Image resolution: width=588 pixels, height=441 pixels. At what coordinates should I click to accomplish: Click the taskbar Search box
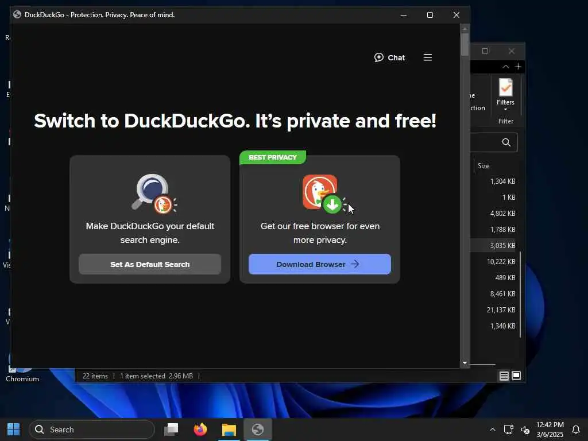point(92,430)
